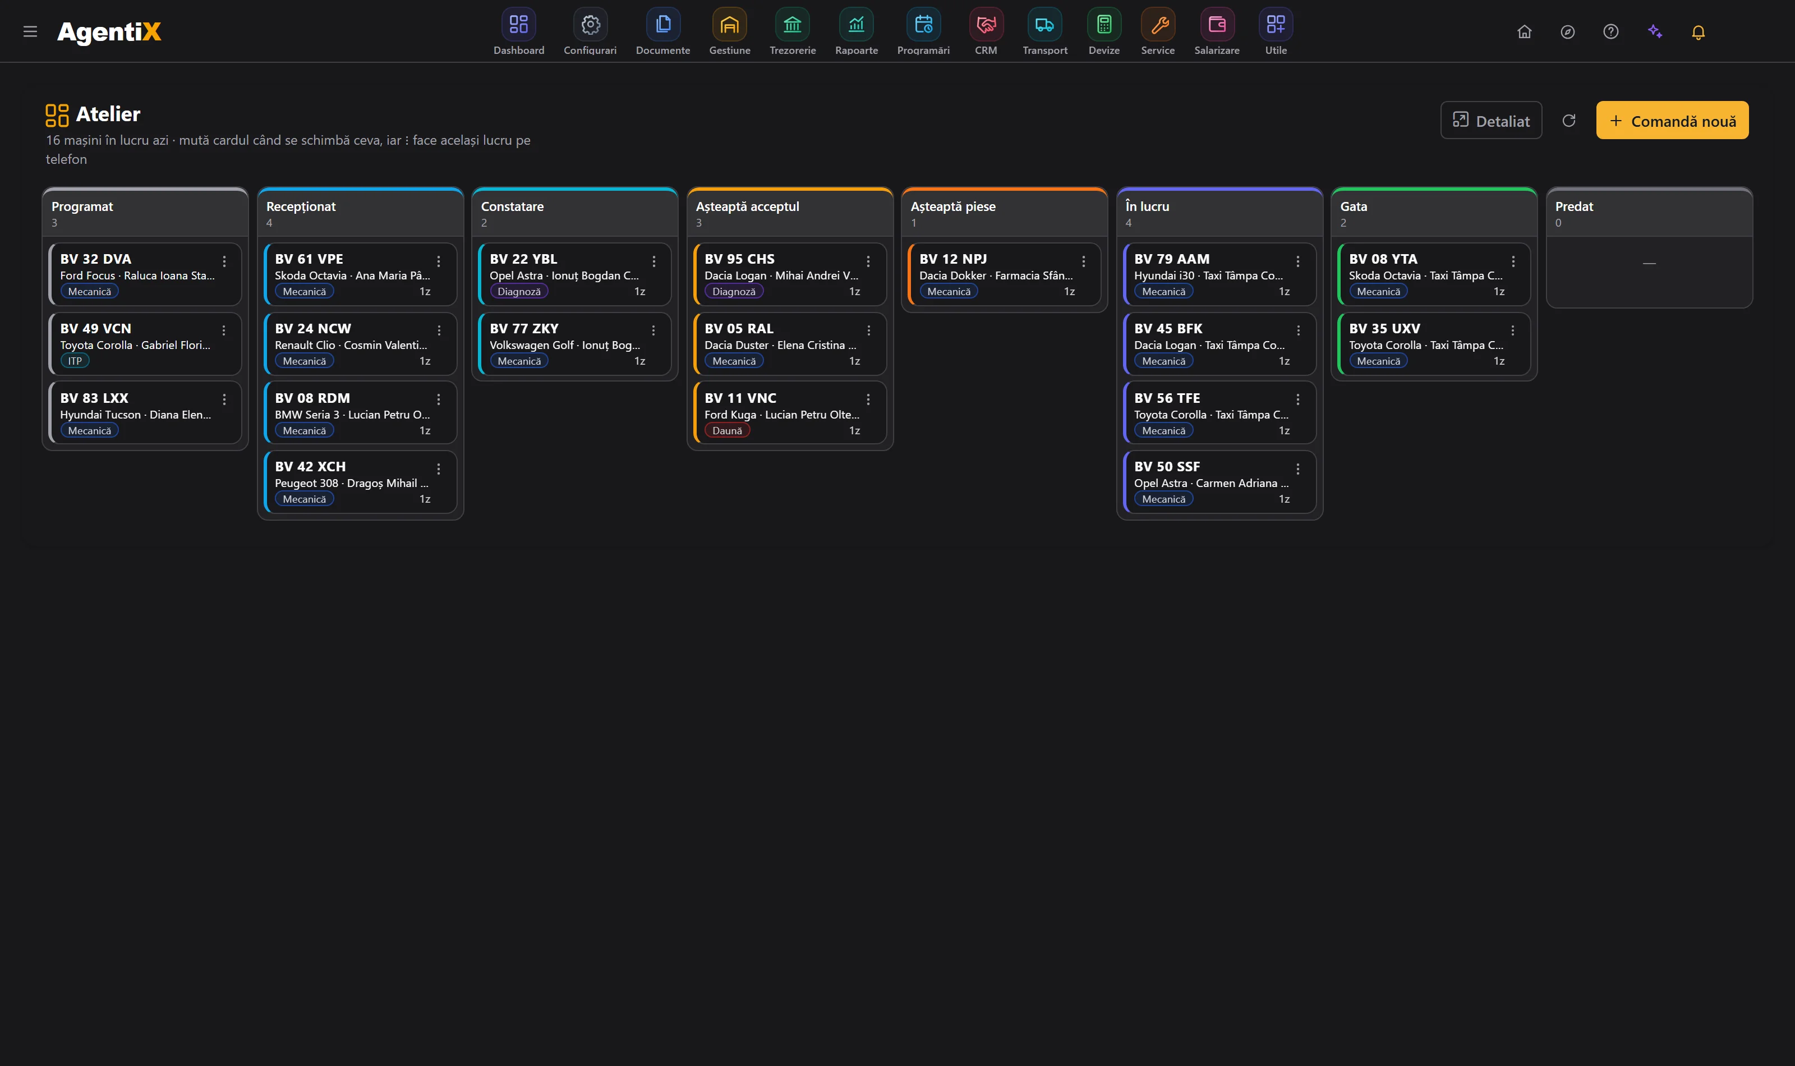This screenshot has width=1795, height=1066.
Task: Create a new order with Comandă nouă
Action: point(1672,121)
